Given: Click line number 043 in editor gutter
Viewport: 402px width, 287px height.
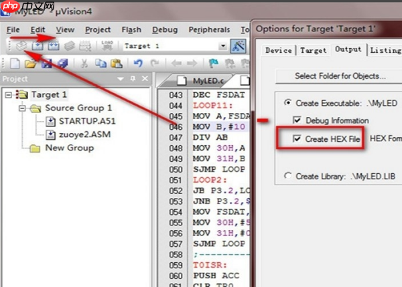Looking at the screenshot, I should pos(176,95).
